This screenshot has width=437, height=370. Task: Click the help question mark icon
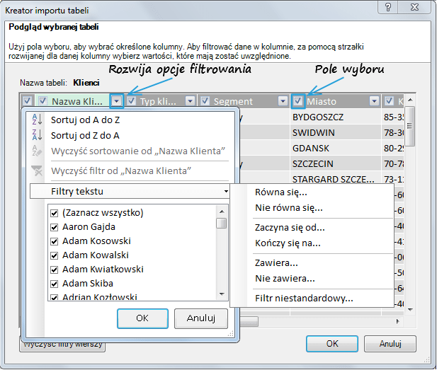(x=387, y=8)
